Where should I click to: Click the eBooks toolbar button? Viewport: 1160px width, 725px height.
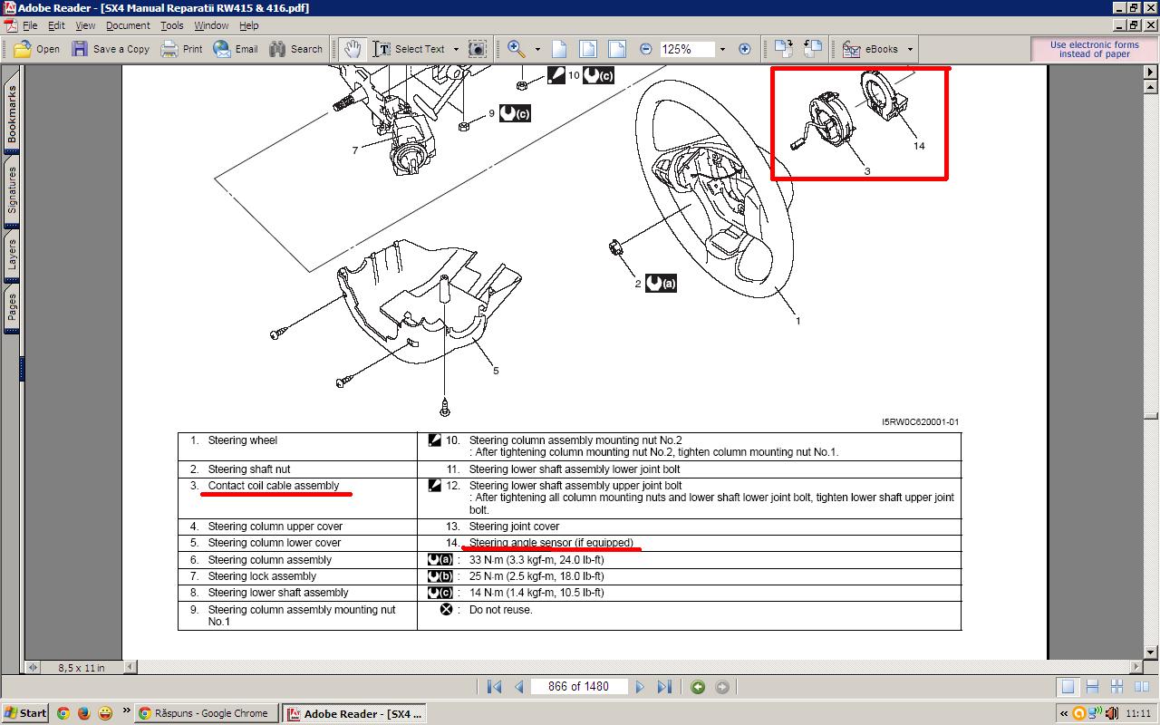(x=871, y=49)
